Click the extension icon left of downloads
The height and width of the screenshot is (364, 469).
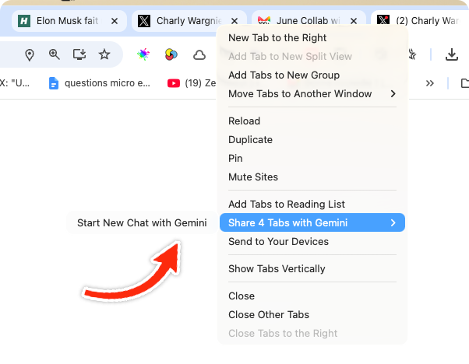(412, 54)
